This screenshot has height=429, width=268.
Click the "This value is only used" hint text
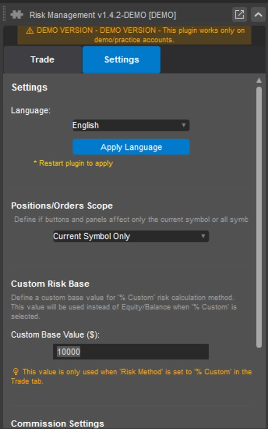[x=131, y=377]
